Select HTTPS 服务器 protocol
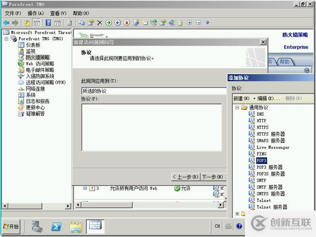316x237 pixels. tap(271, 134)
